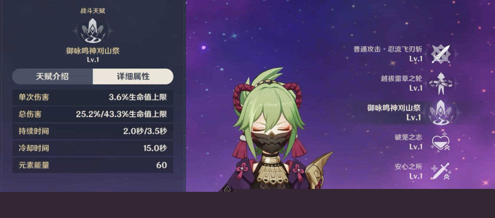
Task: Switch to the 详细属性 tab
Action: 133,77
